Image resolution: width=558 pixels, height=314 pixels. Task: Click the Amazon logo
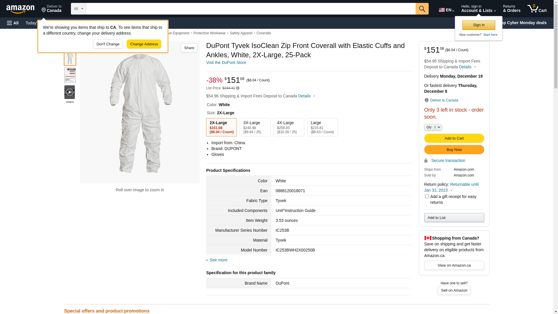[20, 9]
